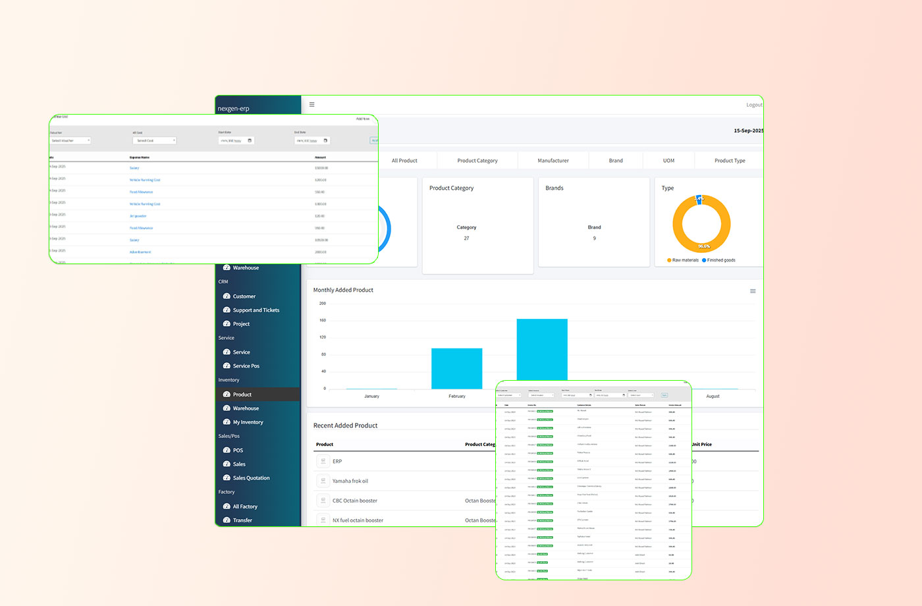Click the Customer dashboard icon in sidebar
Viewport: 922px width, 606px height.
tap(227, 296)
